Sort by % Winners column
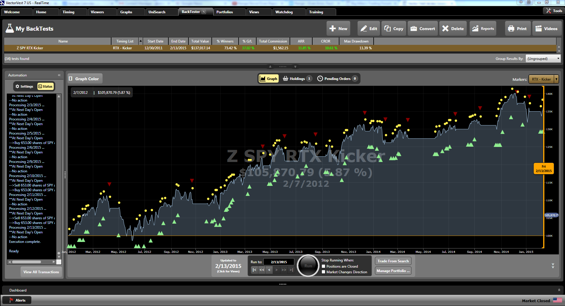 click(225, 41)
